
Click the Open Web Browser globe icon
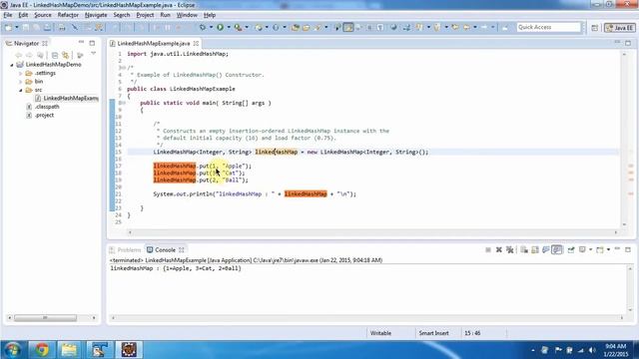click(393, 27)
